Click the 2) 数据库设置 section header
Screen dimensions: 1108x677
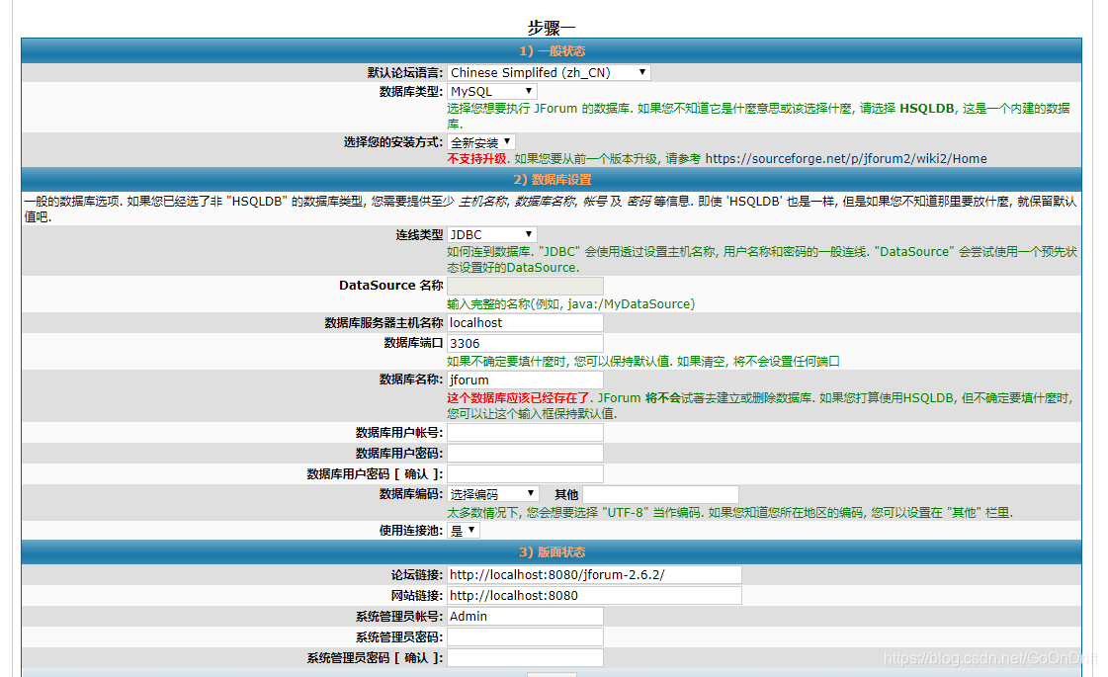coord(552,180)
